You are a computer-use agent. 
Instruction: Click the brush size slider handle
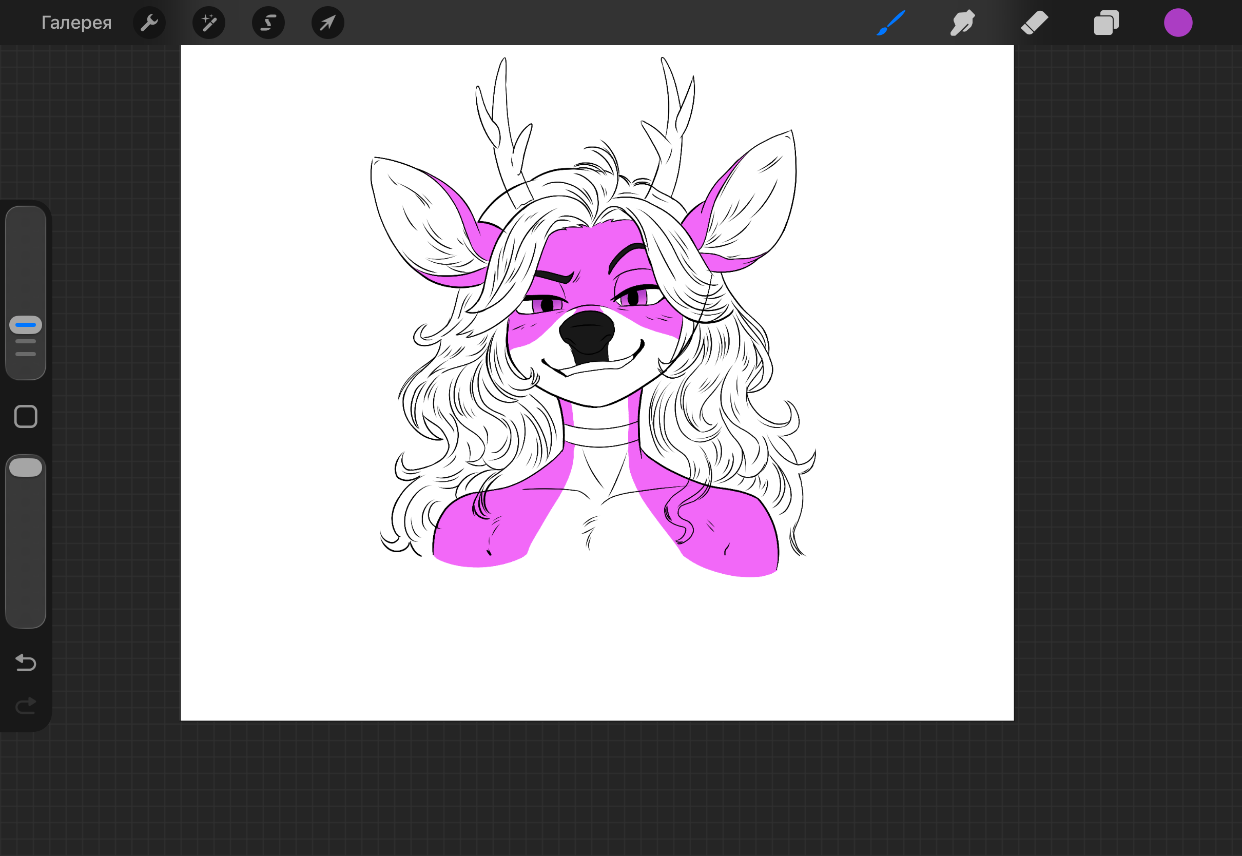[26, 325]
